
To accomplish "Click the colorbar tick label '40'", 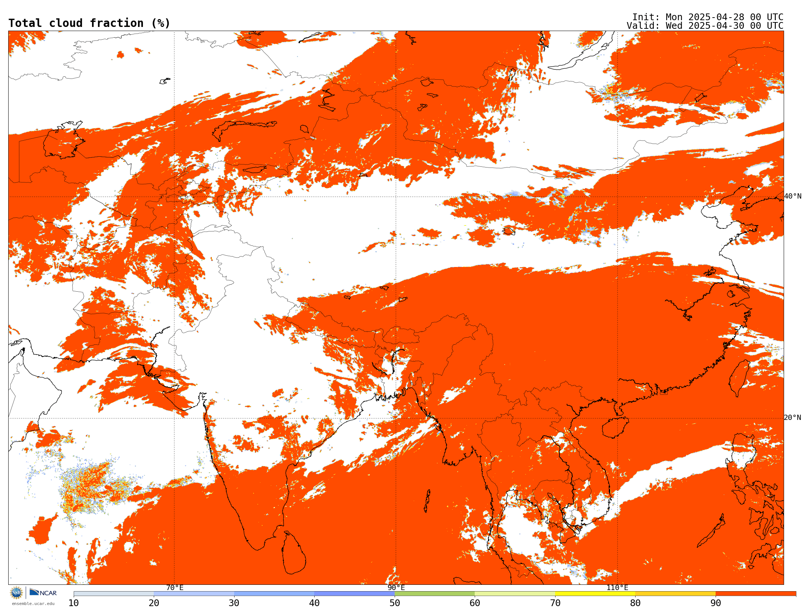I will click(x=315, y=603).
